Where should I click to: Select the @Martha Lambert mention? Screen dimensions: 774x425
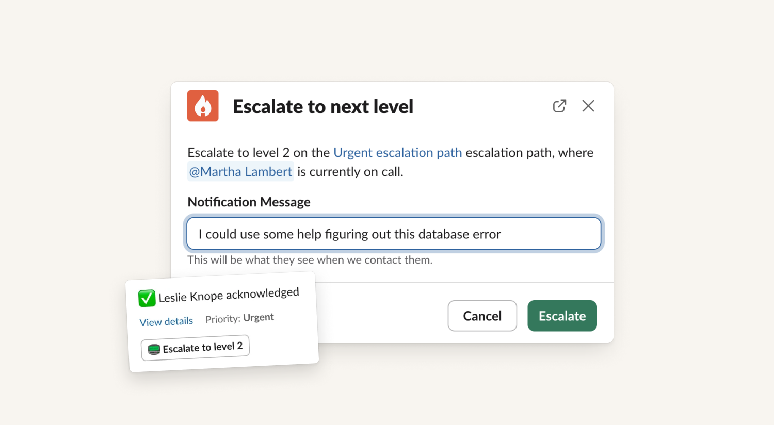coord(240,172)
